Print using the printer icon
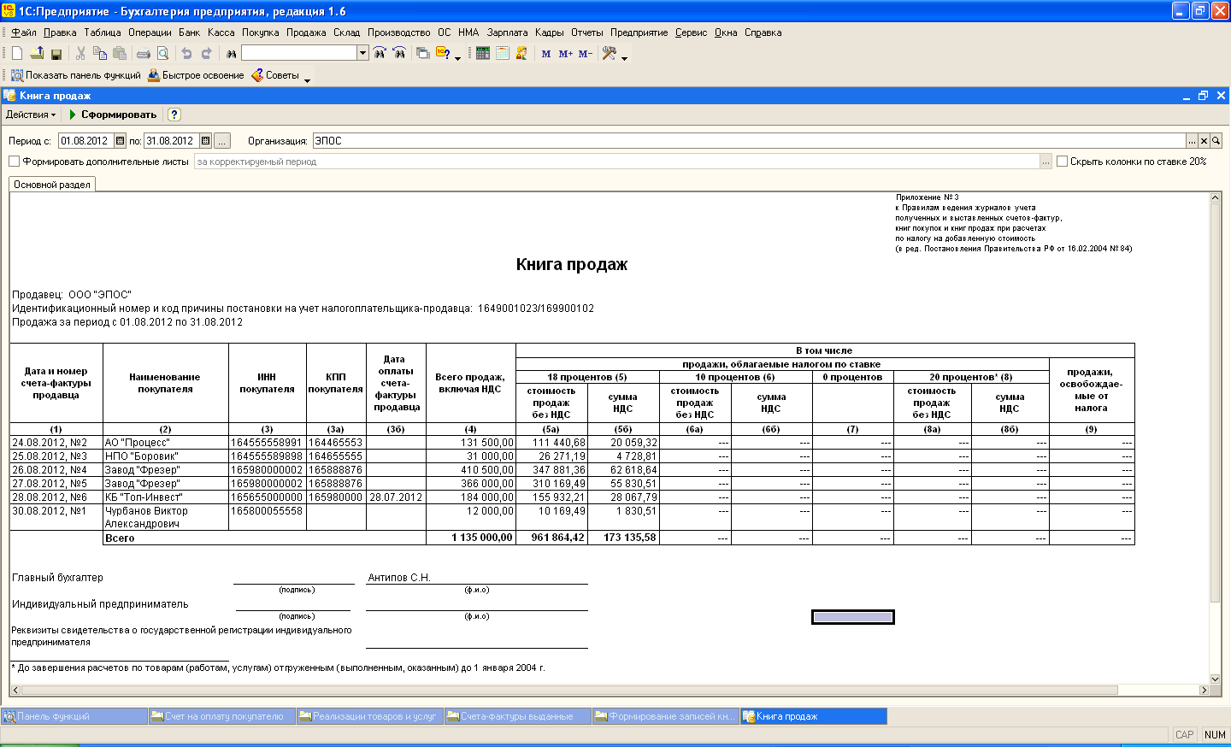Viewport: 1231px width, 747px height. click(144, 54)
